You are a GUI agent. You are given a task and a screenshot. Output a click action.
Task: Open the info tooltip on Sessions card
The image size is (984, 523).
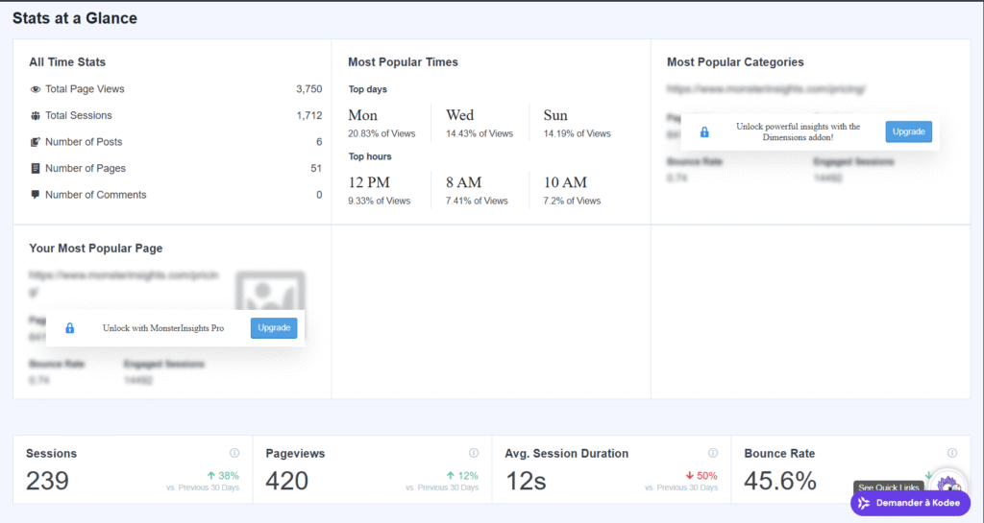(x=234, y=453)
